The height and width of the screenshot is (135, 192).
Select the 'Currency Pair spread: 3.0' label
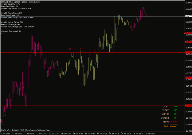click(x=11, y=31)
